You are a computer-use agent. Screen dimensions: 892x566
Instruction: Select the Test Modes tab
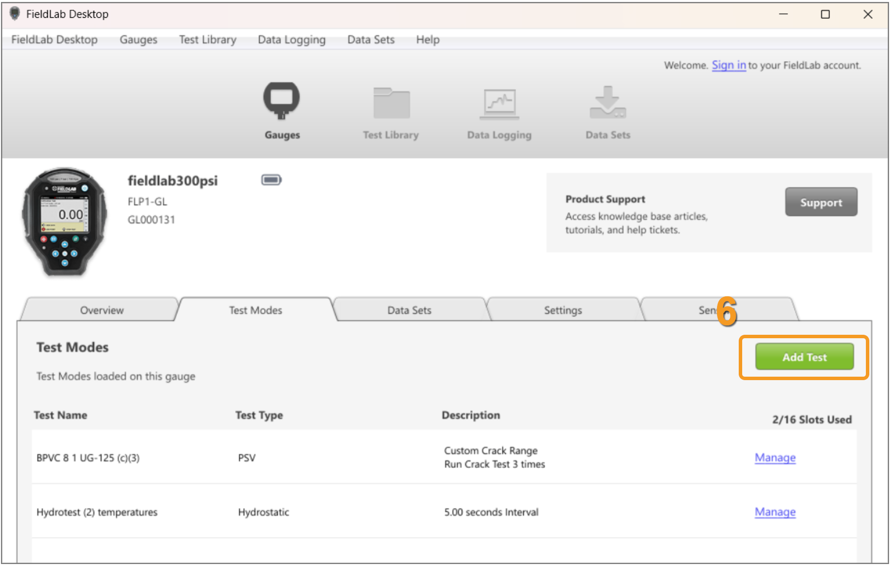pos(255,310)
